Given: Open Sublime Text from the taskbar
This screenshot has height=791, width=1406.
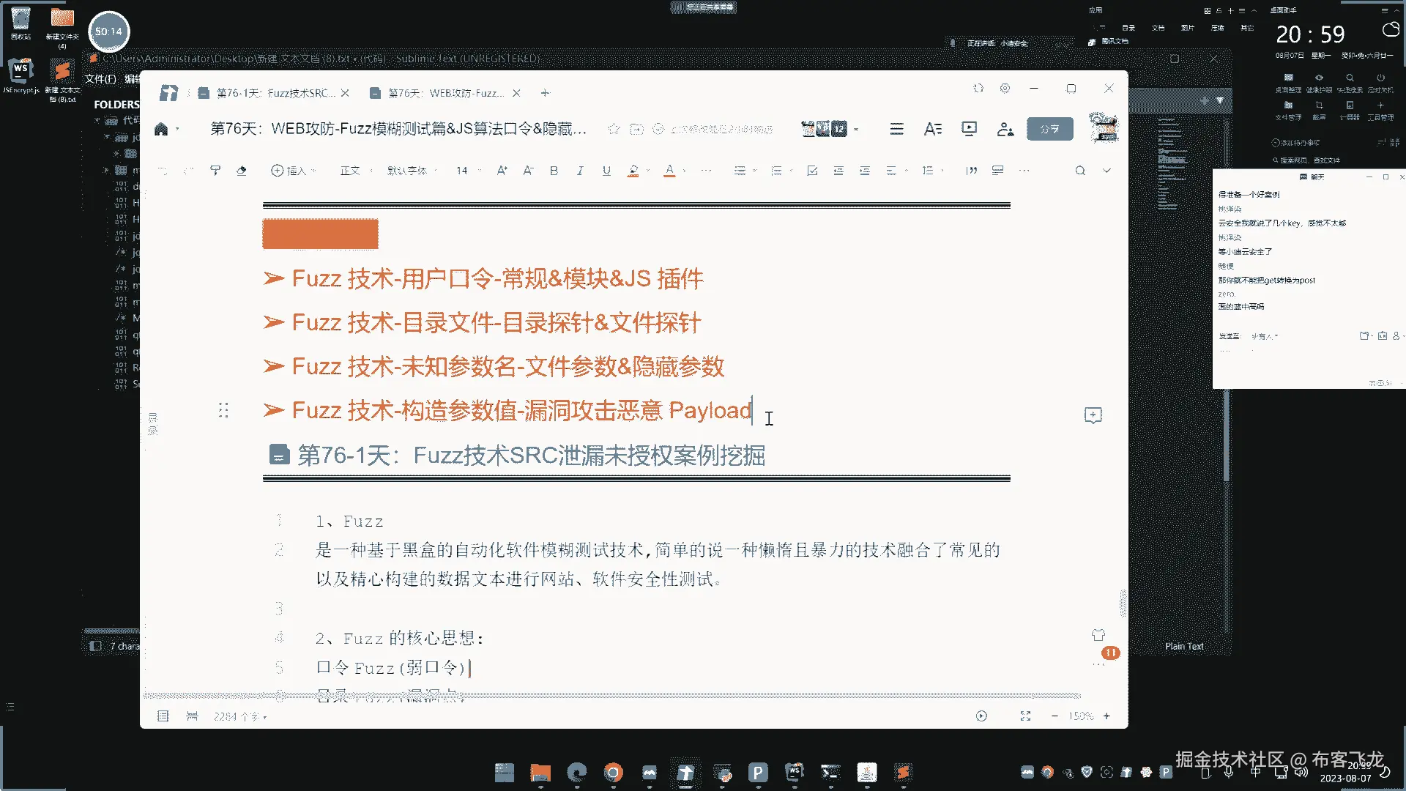Looking at the screenshot, I should [903, 773].
